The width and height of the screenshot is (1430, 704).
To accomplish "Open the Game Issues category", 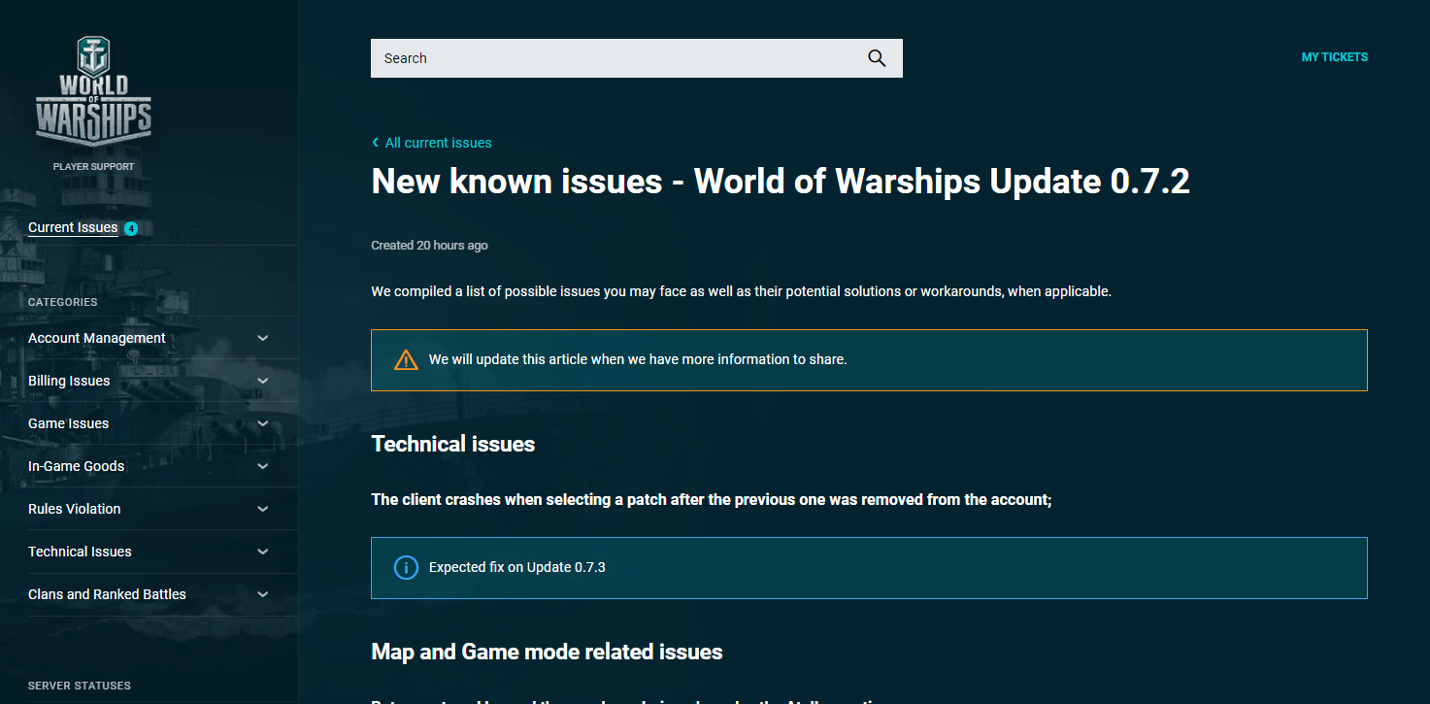I will pos(68,423).
